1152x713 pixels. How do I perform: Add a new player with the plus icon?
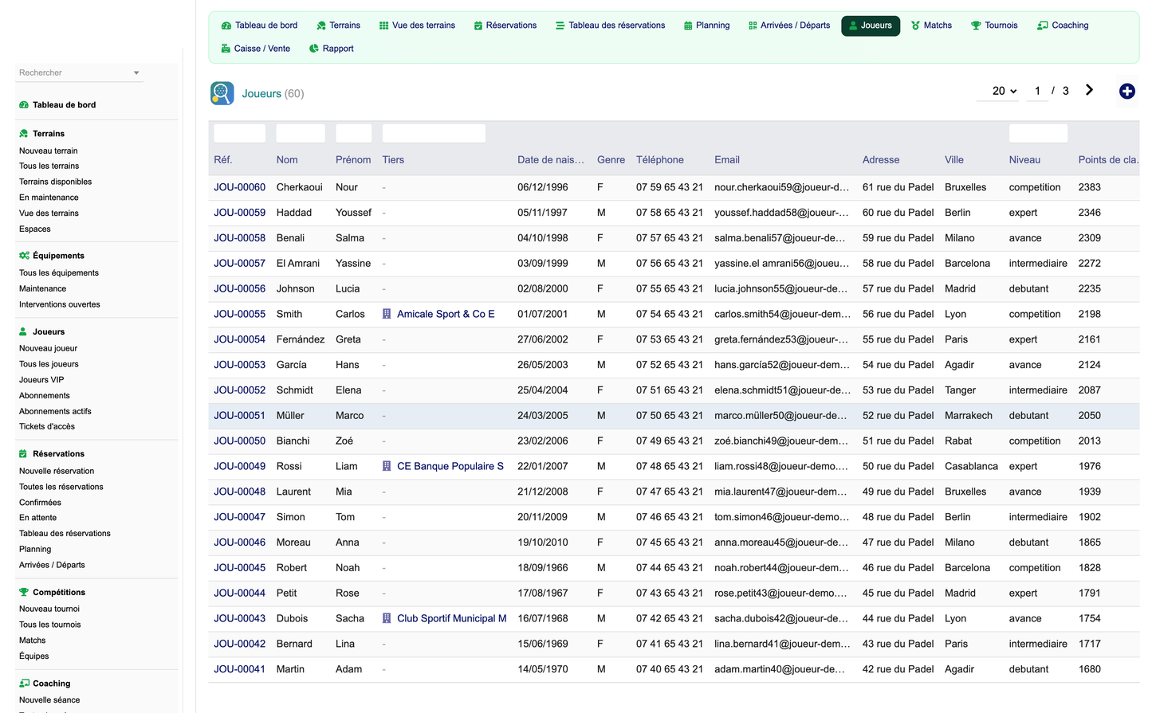(x=1127, y=91)
